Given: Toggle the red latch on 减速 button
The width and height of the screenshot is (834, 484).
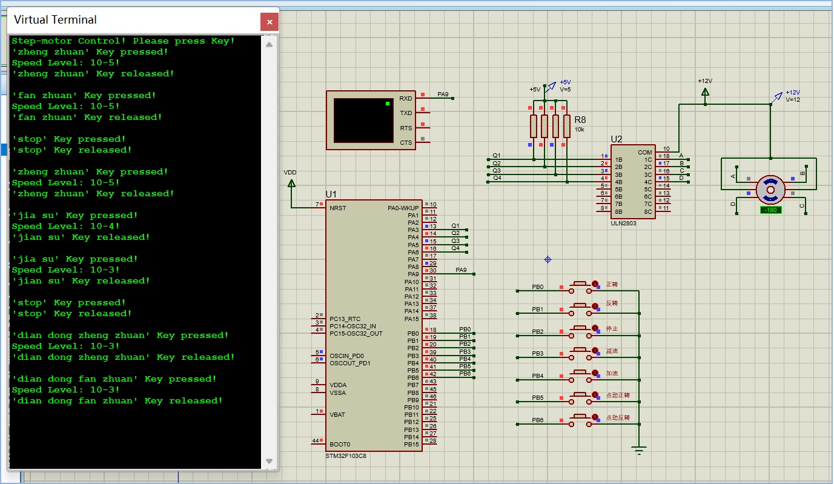Looking at the screenshot, I should (595, 351).
